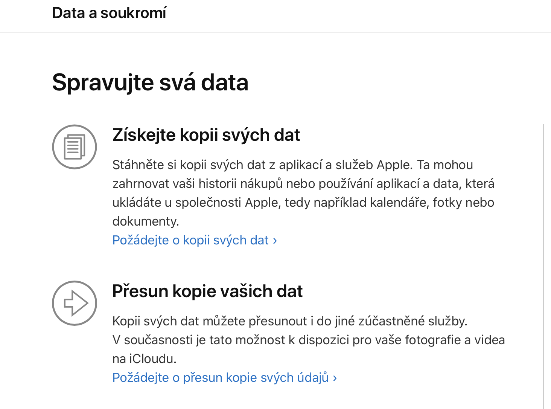Screen dimensions: 551x409
Task: Click the chevron after 'přesun kopie svých údajů'
Action: [335, 378]
